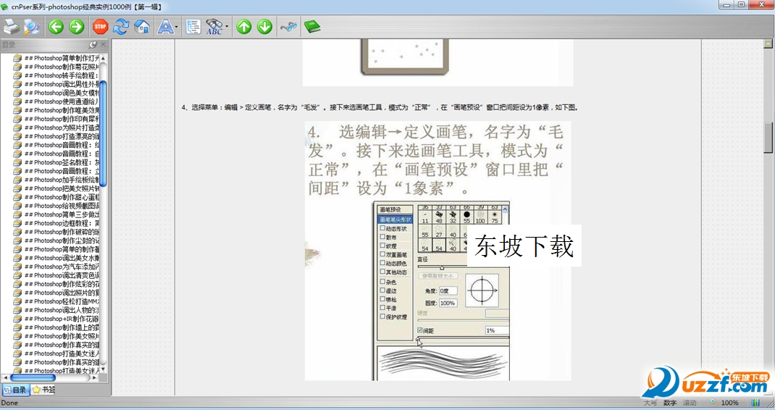Open topic 'Photoshop调出美女水嫩'

click(x=62, y=258)
